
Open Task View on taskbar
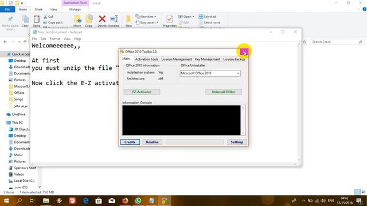tap(32, 201)
